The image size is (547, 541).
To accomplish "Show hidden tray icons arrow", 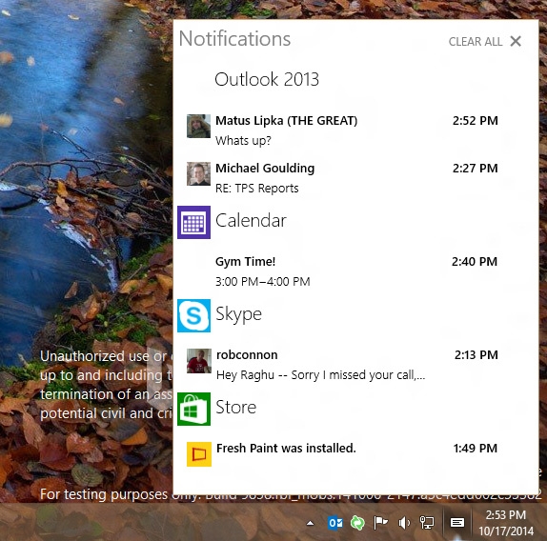I will pyautogui.click(x=310, y=523).
